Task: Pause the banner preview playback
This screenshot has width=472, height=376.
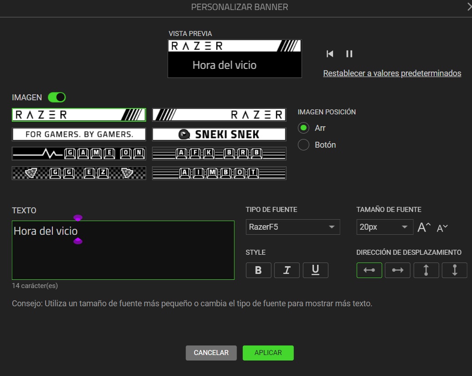Action: (349, 54)
